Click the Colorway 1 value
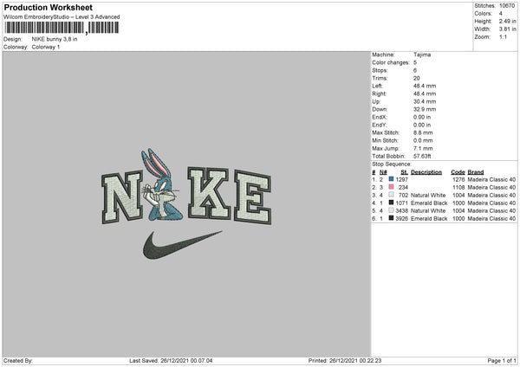 click(46, 47)
